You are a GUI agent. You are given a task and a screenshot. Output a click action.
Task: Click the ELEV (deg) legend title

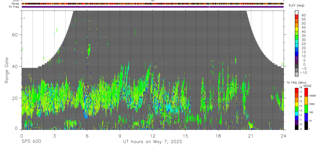tap(297, 5)
